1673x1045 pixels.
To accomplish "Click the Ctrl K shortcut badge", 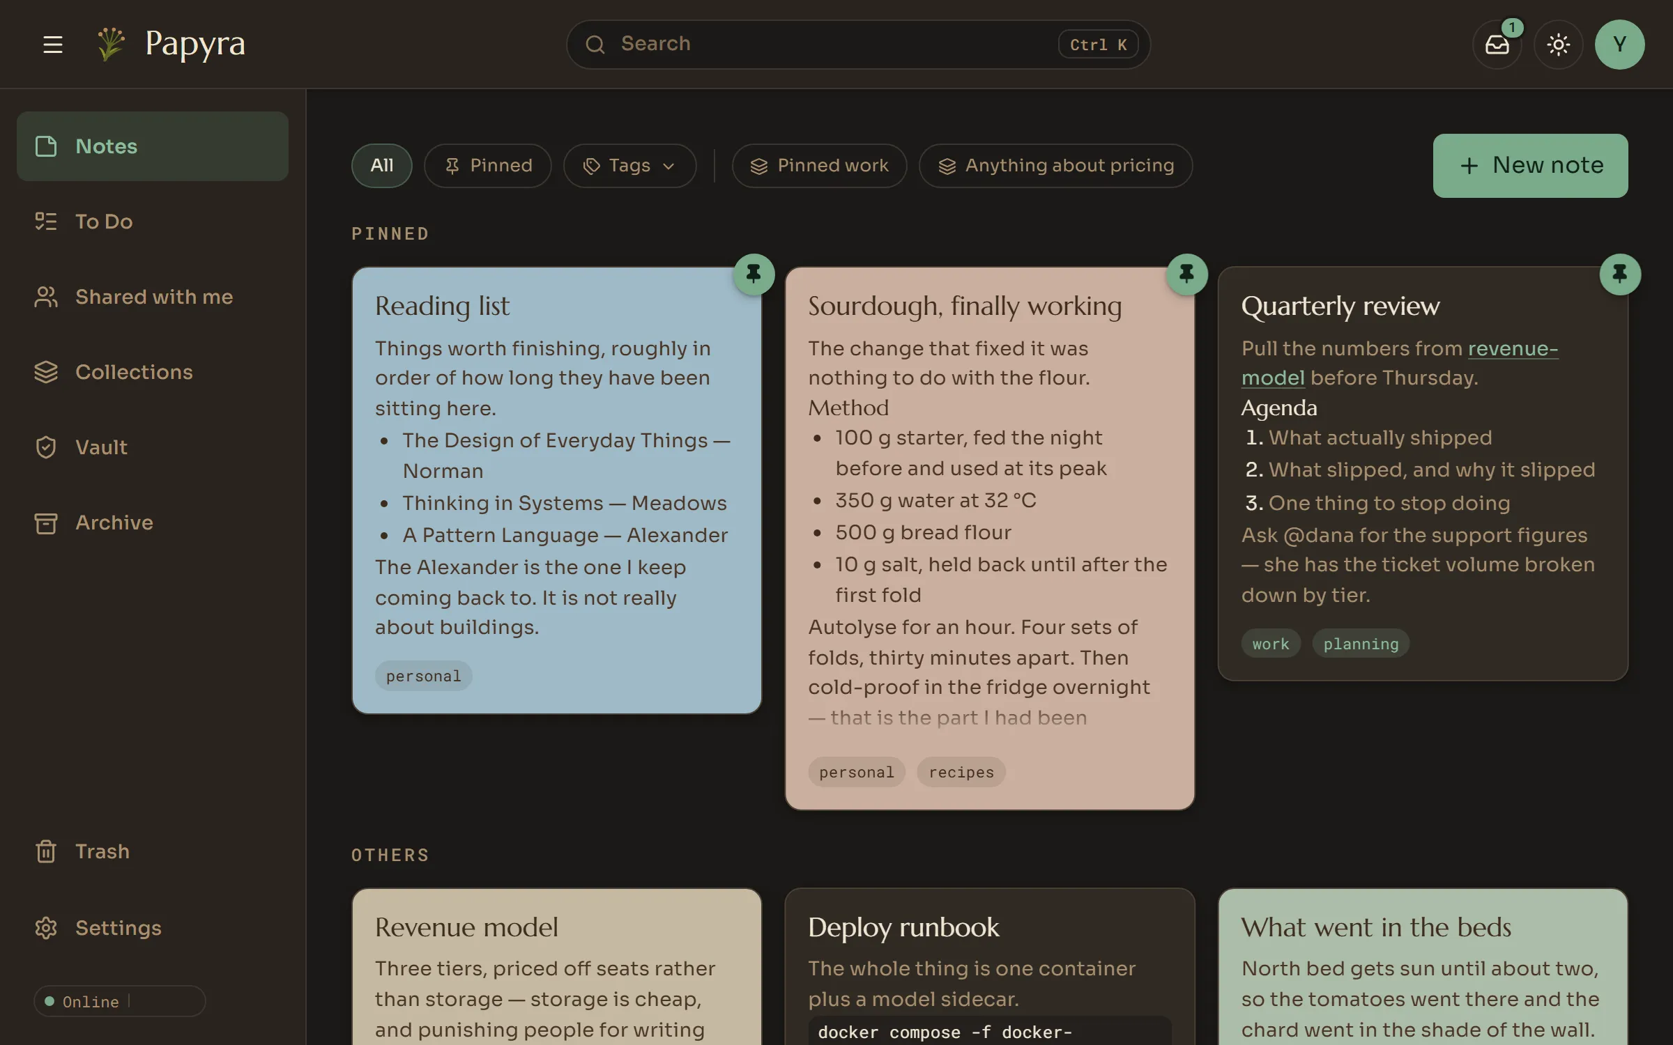I will (x=1098, y=45).
